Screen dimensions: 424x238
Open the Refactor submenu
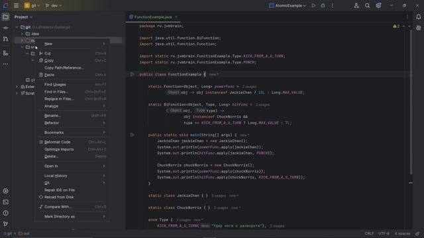pyautogui.click(x=72, y=123)
